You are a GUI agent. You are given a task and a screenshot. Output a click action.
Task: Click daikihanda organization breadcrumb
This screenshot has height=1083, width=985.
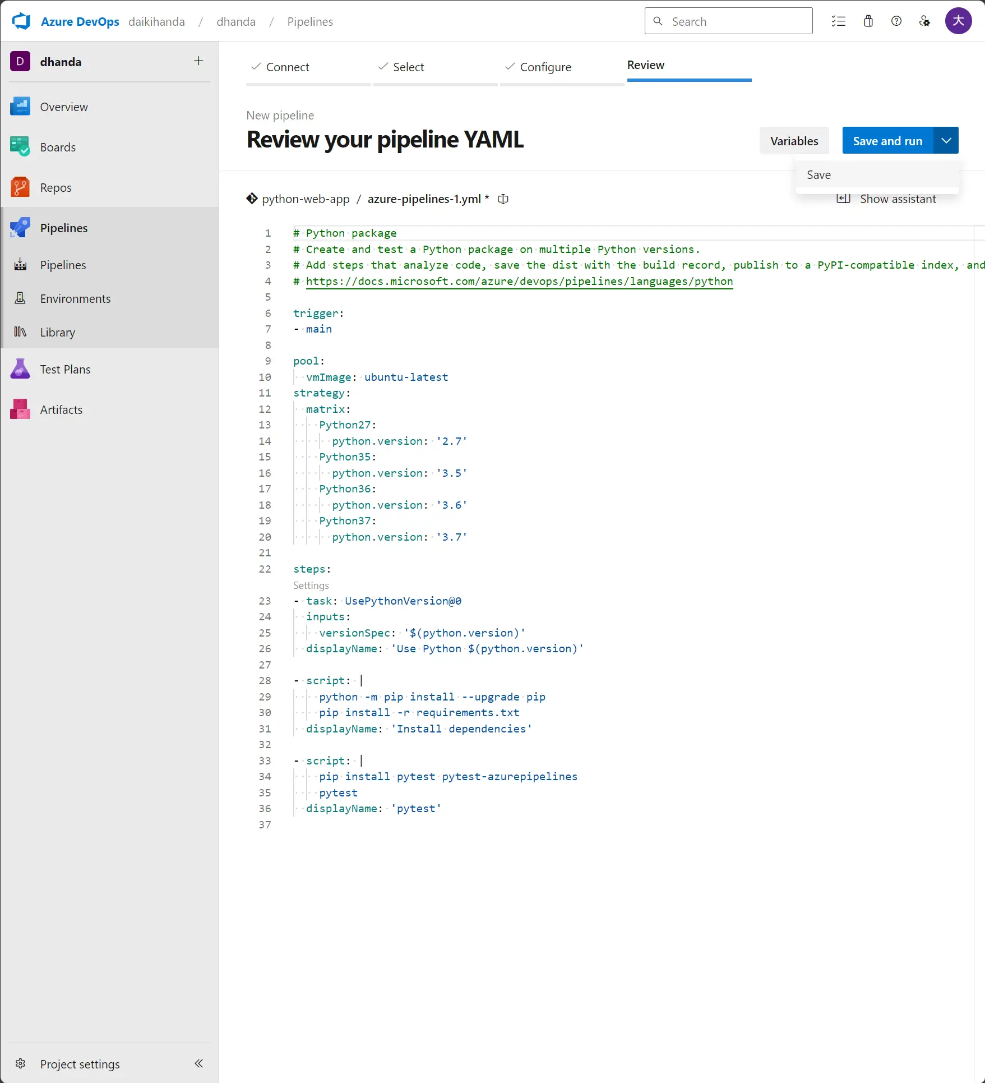[156, 21]
